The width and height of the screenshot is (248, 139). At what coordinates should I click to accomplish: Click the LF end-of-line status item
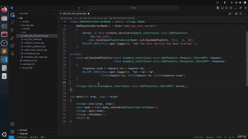(x=225, y=137)
